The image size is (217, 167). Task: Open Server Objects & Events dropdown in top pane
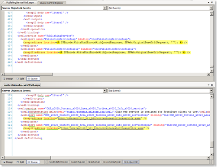(x=105, y=8)
